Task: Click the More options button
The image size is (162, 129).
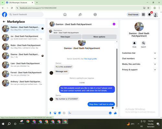Action: (99, 37)
